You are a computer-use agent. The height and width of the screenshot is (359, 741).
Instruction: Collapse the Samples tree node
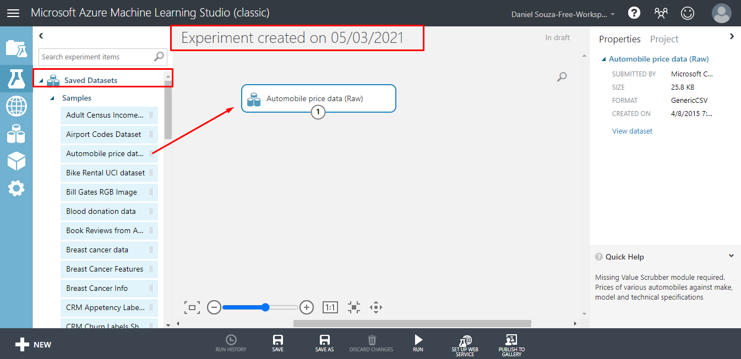coord(52,98)
